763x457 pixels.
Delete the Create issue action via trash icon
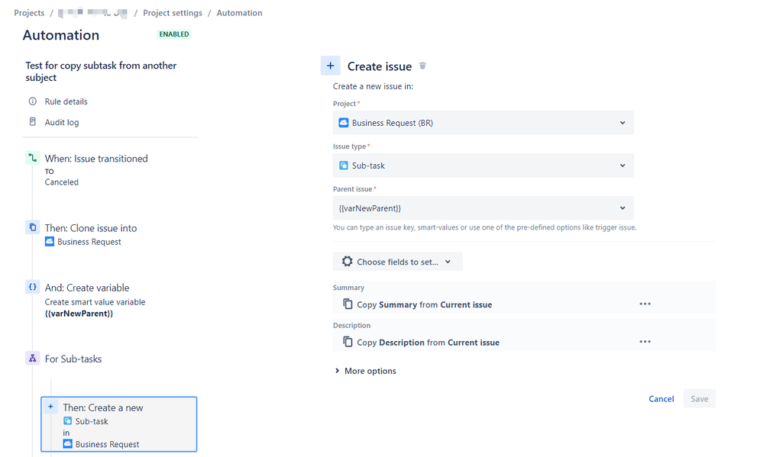(x=422, y=66)
